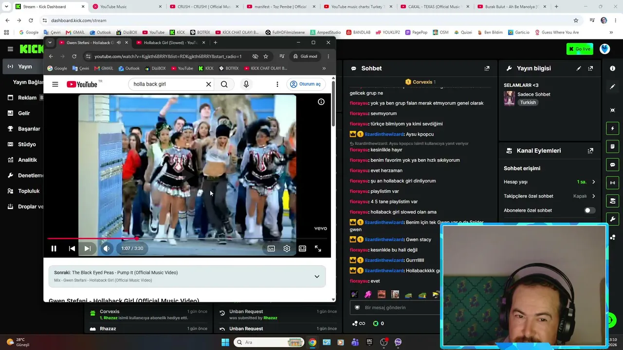Viewport: 623px width, 350px height.
Task: Click the Oturum aç sign-in button
Action: pos(306,84)
